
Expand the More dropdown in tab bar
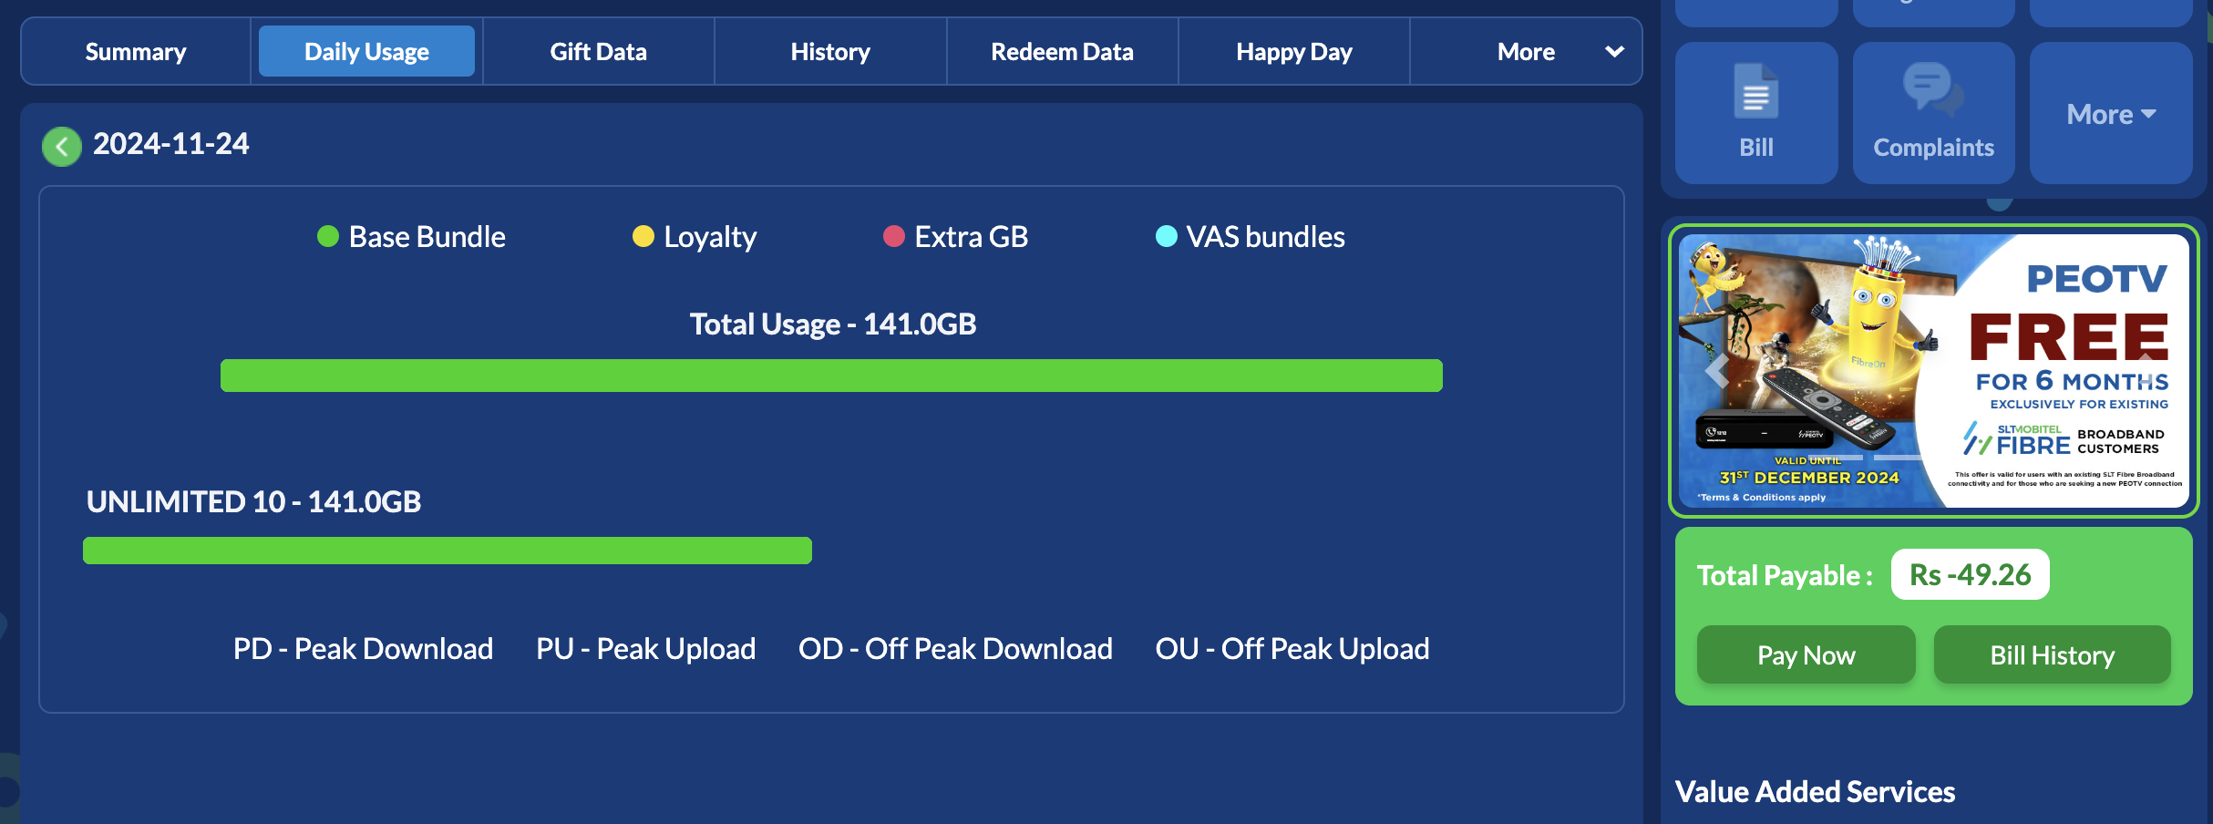pos(1526,52)
